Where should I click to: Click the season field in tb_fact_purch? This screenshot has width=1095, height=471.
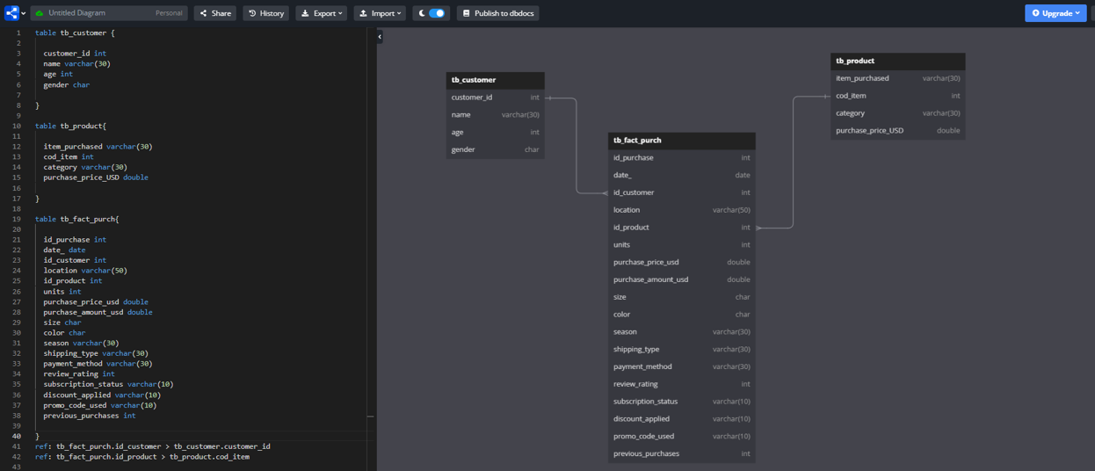point(682,332)
